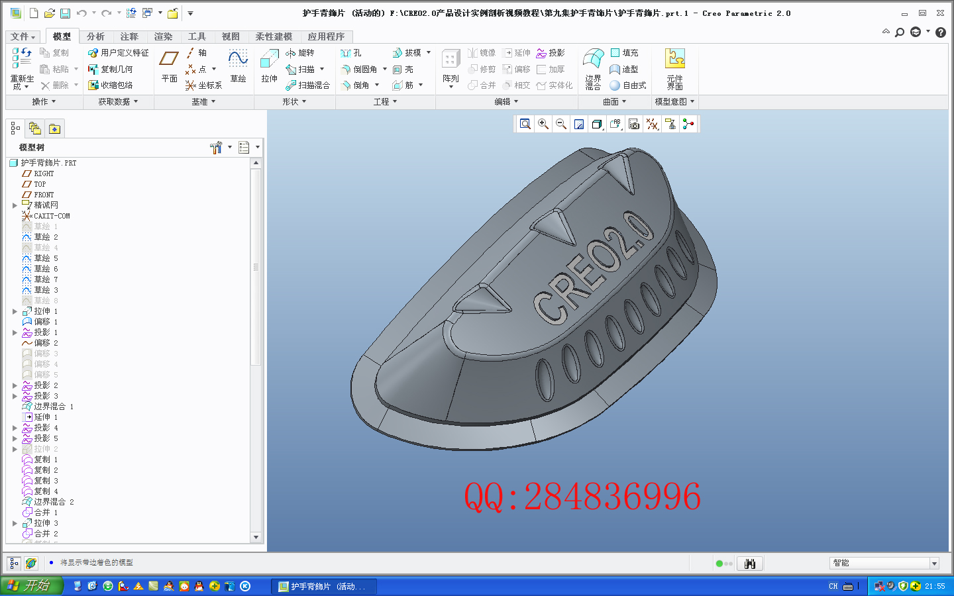Open the find (binoculars) tool in status bar
The image size is (954, 596).
pyautogui.click(x=750, y=564)
